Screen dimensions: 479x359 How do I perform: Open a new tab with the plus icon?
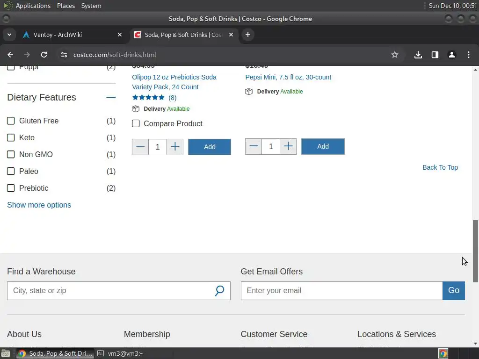coord(248,35)
